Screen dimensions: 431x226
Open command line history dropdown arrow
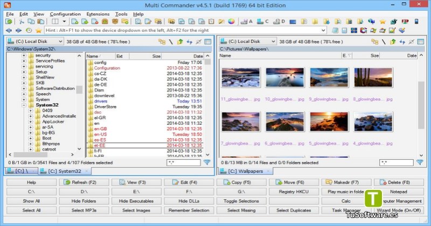[323, 30]
